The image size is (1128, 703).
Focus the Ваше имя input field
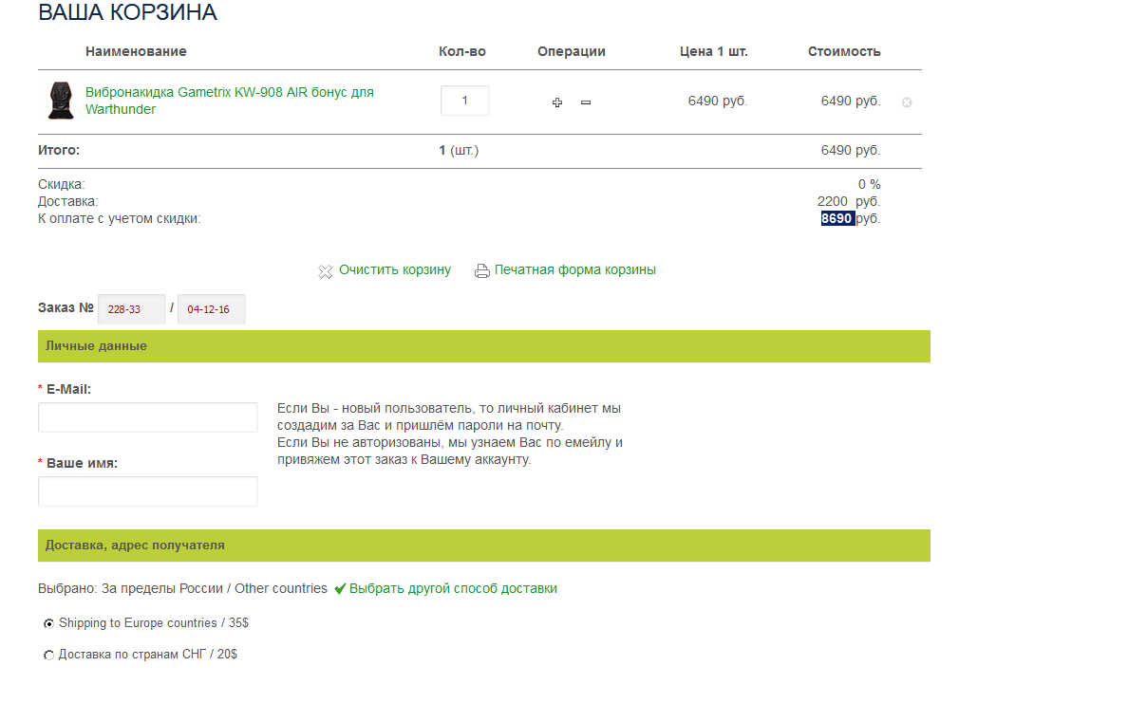pos(148,491)
